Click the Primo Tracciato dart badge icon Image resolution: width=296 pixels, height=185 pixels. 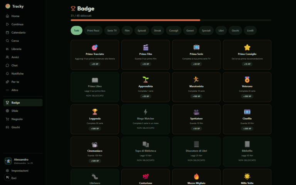(95, 47)
